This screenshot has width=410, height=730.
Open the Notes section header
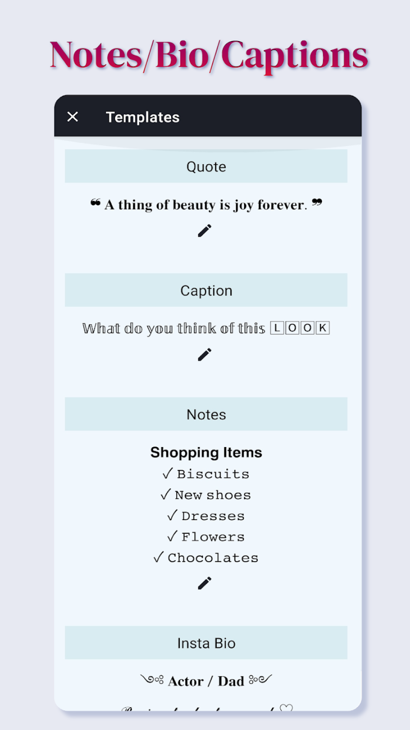206,414
